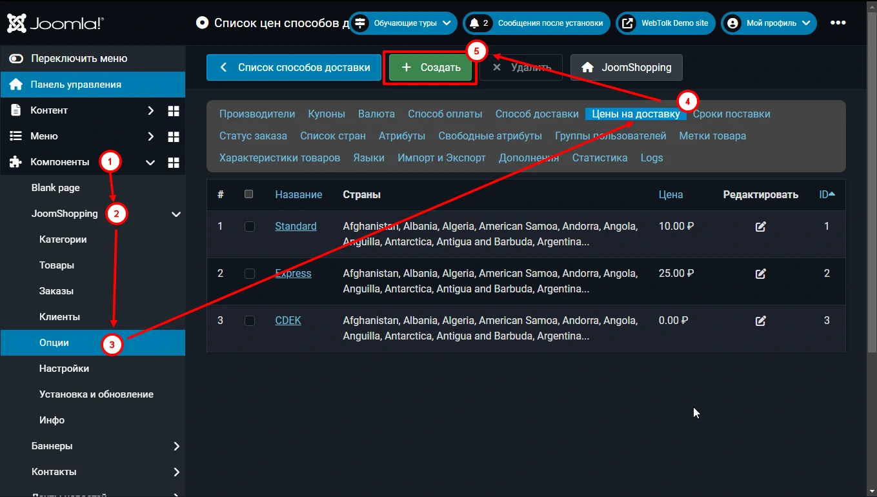877x497 pixels.
Task: Check the Express row checkbox
Action: pos(250,274)
